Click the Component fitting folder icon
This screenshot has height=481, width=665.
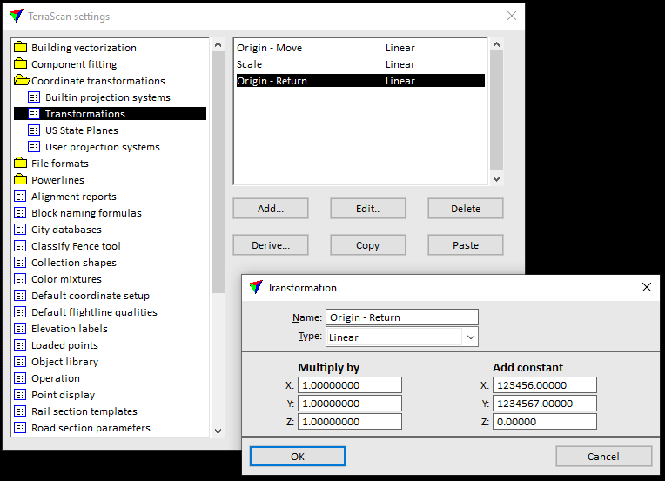coord(21,64)
